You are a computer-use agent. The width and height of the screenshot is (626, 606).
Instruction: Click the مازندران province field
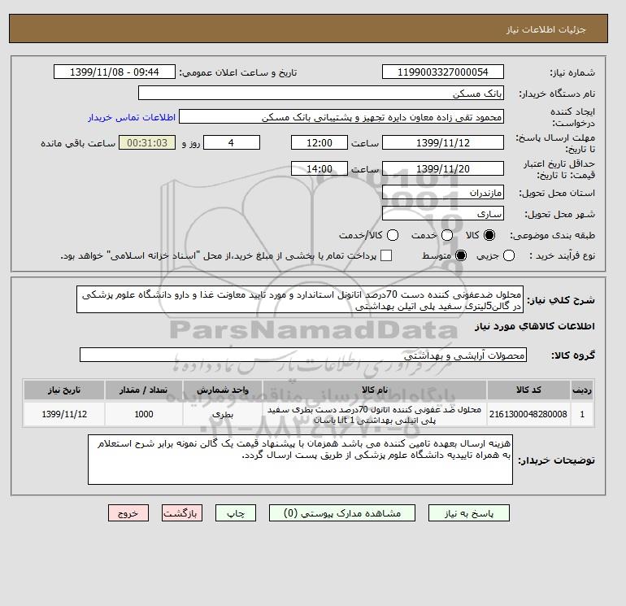tap(443, 193)
